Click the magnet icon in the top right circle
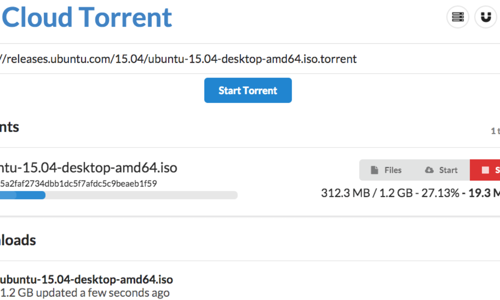Viewport: 500px width, 300px height. point(486,17)
